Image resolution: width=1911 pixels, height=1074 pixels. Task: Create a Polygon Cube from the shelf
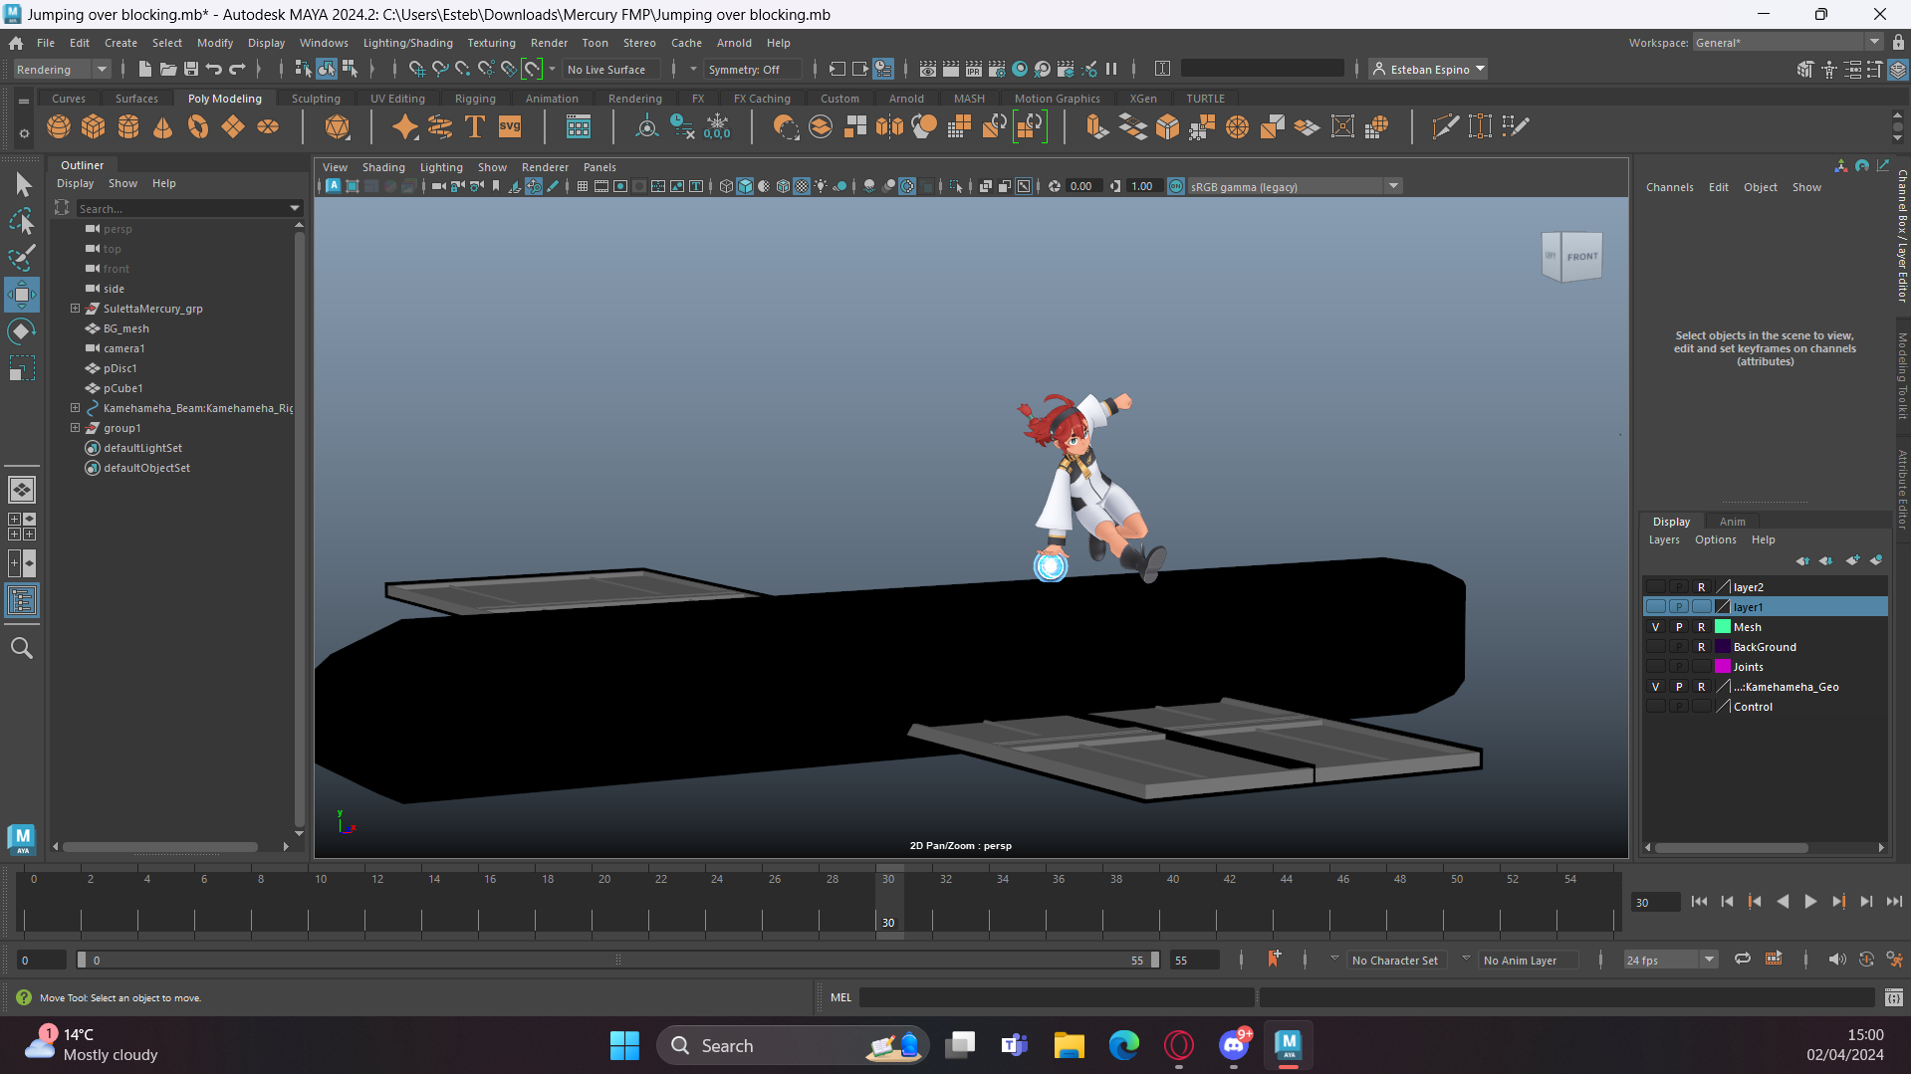[94, 126]
